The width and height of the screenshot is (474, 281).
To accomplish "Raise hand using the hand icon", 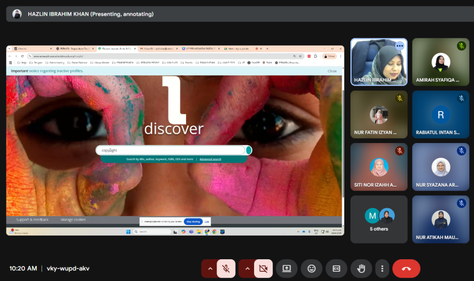I will 361,269.
